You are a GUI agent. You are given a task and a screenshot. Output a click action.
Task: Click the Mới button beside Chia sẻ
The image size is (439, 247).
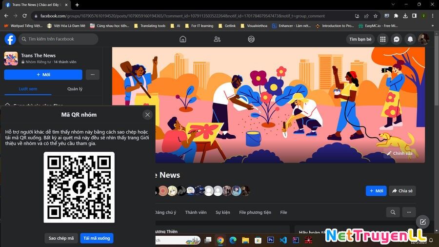click(x=376, y=191)
